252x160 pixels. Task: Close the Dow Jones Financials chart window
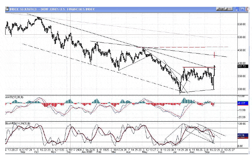click(x=248, y=9)
